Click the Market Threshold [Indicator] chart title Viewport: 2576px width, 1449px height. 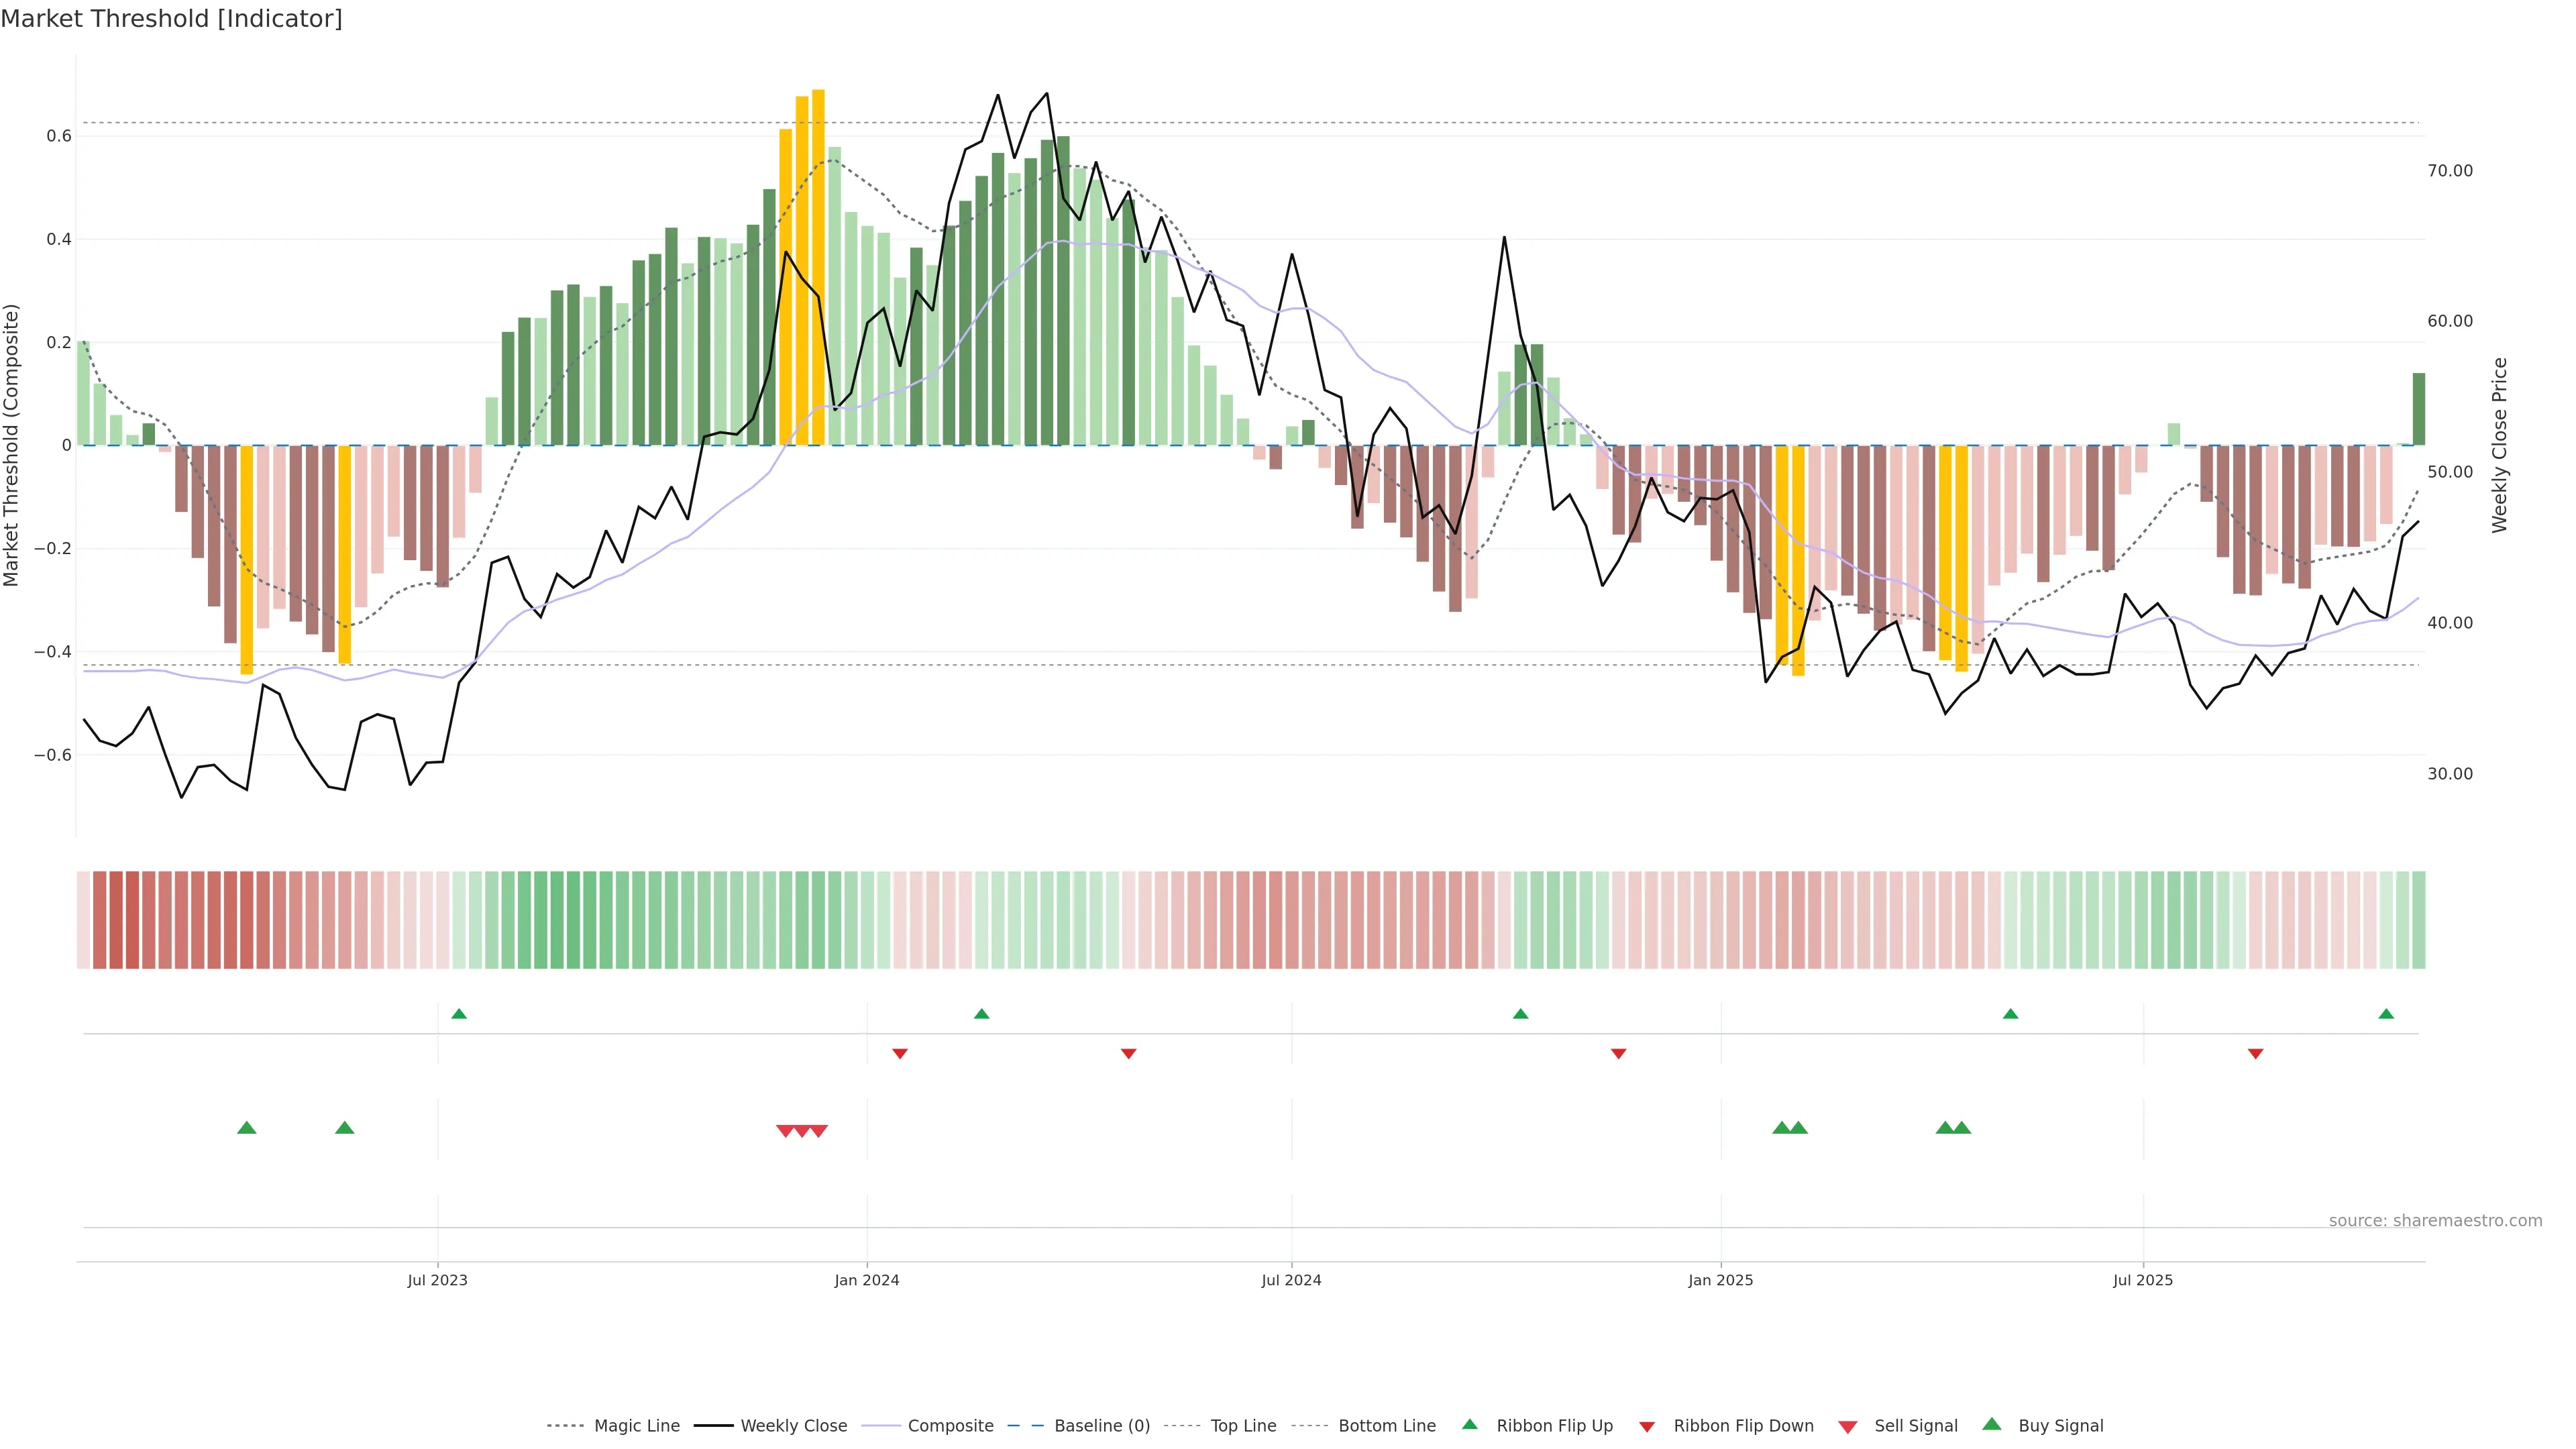[x=171, y=19]
